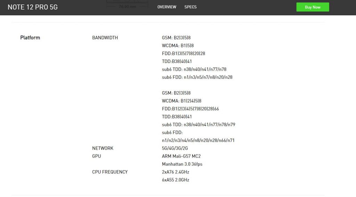356x197 pixels.
Task: Click the sub6 TDD line ending in n79
Action: (x=199, y=125)
